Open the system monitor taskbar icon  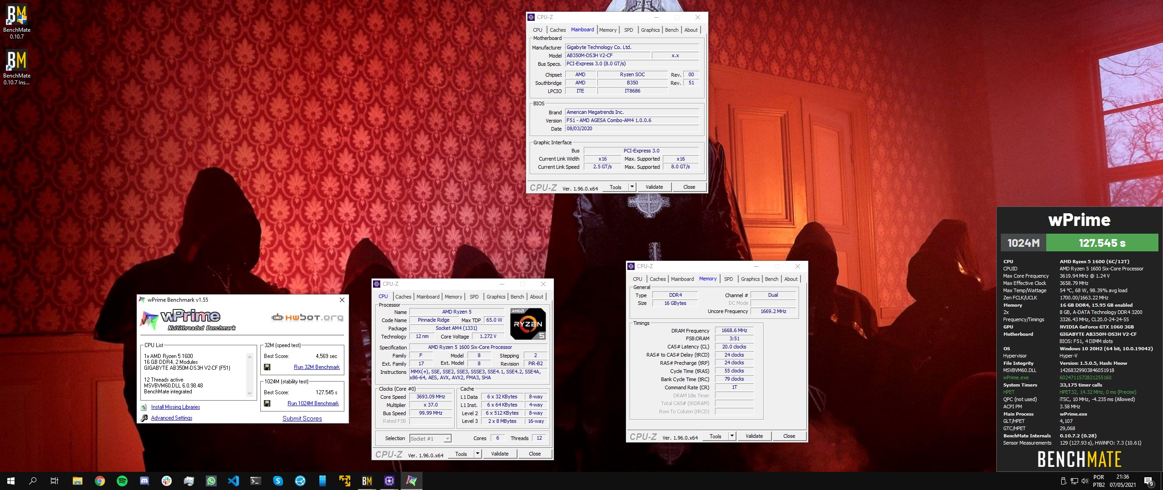tap(189, 481)
